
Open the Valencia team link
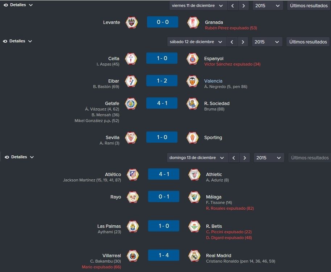(213, 81)
